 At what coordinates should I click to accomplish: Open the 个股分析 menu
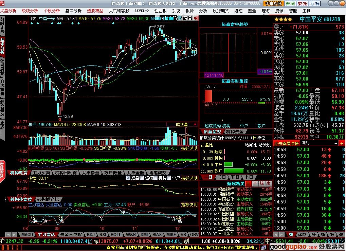[x=52, y=11]
